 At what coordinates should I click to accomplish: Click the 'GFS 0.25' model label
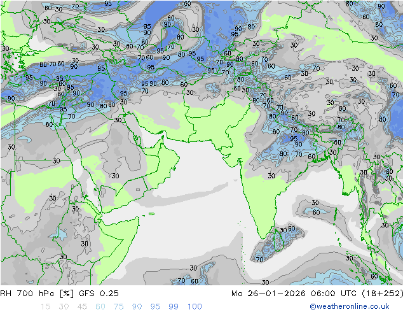(x=99, y=293)
